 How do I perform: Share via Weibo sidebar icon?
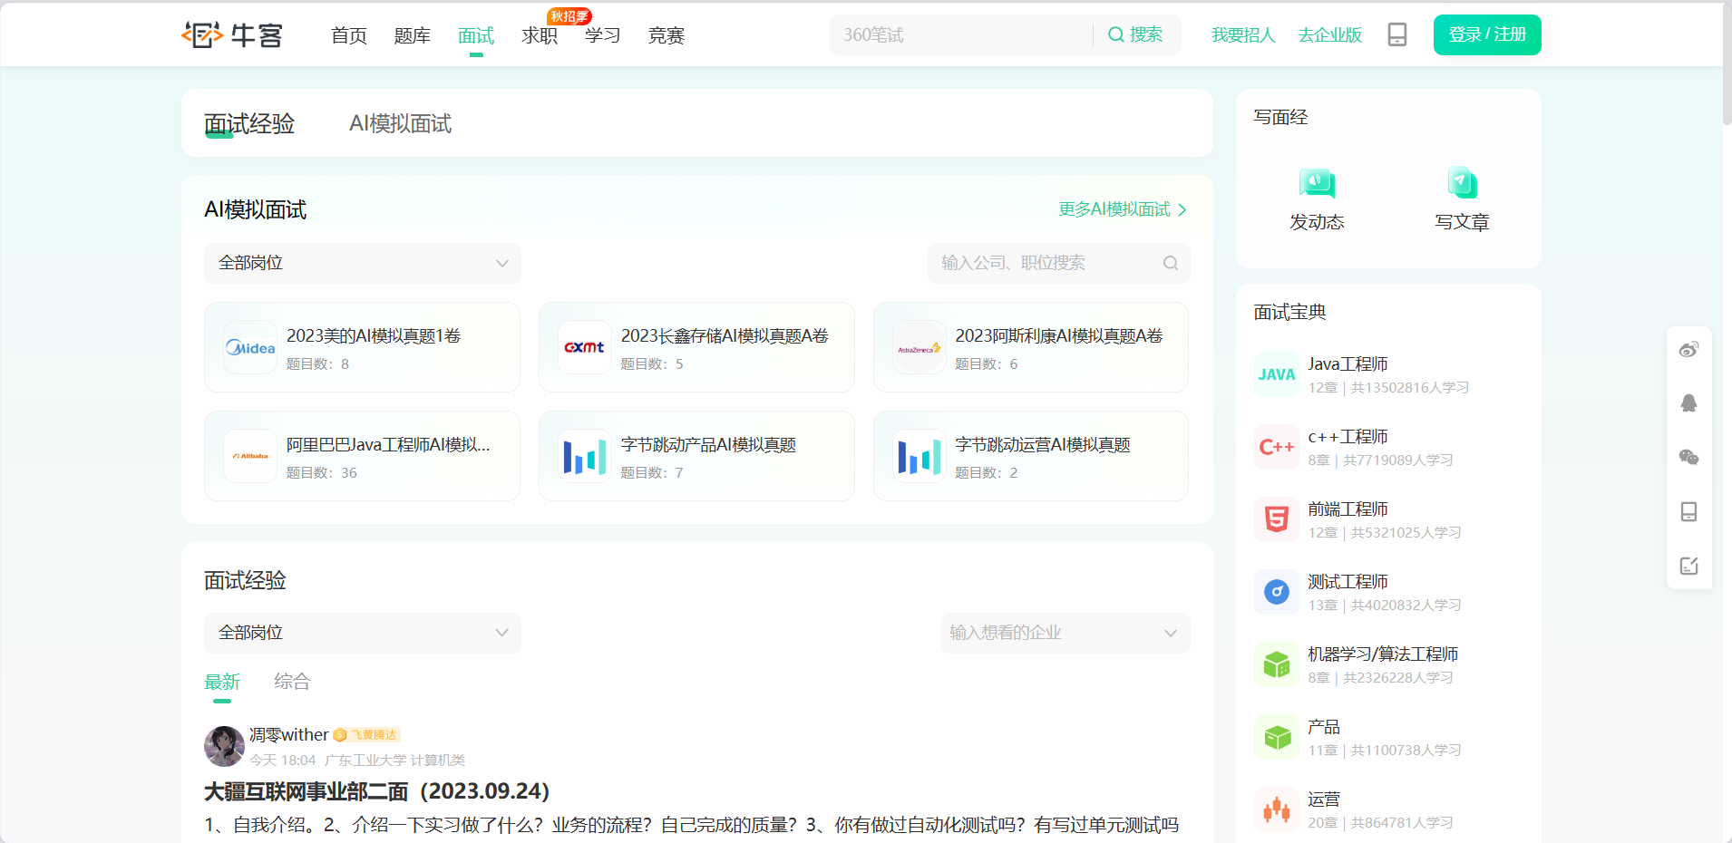coord(1688,349)
